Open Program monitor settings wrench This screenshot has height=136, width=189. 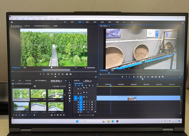click(x=171, y=70)
